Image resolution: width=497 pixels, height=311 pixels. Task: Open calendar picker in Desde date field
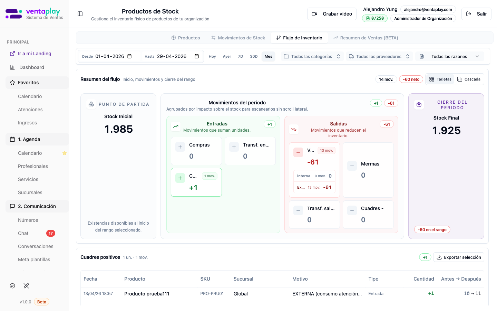(x=129, y=56)
